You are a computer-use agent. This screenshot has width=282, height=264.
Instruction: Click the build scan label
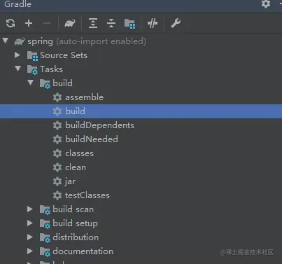tap(73, 209)
